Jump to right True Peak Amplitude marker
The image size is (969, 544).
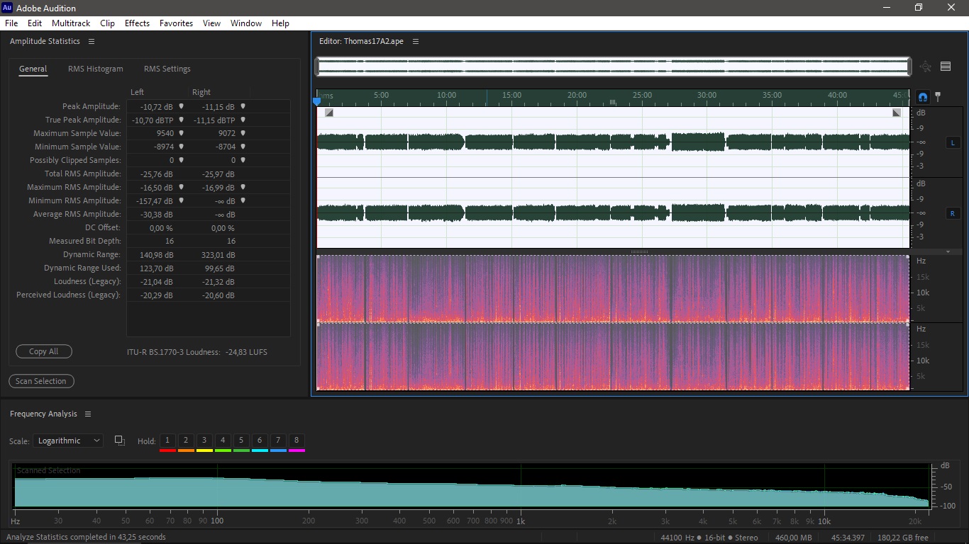[243, 120]
